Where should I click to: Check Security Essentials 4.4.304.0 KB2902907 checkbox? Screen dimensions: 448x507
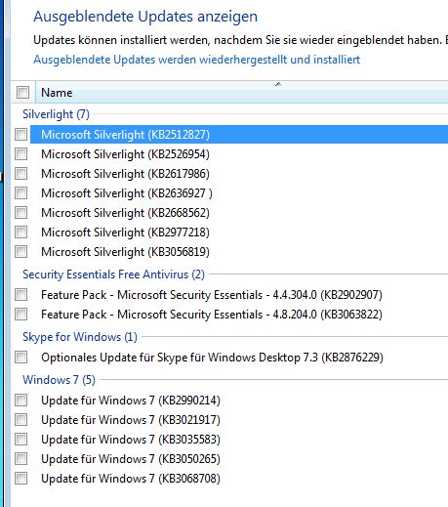tap(20, 295)
